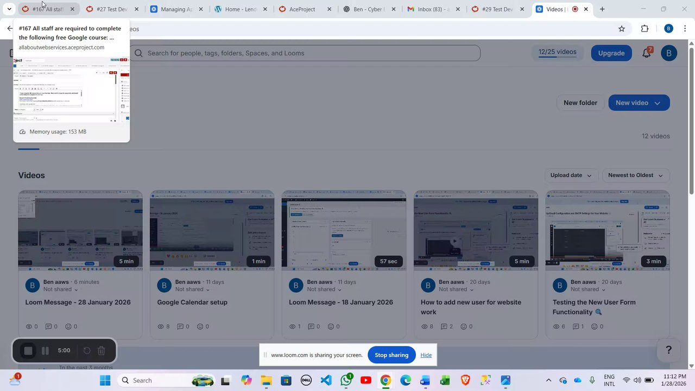Open Loom account avatar B
This screenshot has width=695, height=391.
[x=669, y=53]
